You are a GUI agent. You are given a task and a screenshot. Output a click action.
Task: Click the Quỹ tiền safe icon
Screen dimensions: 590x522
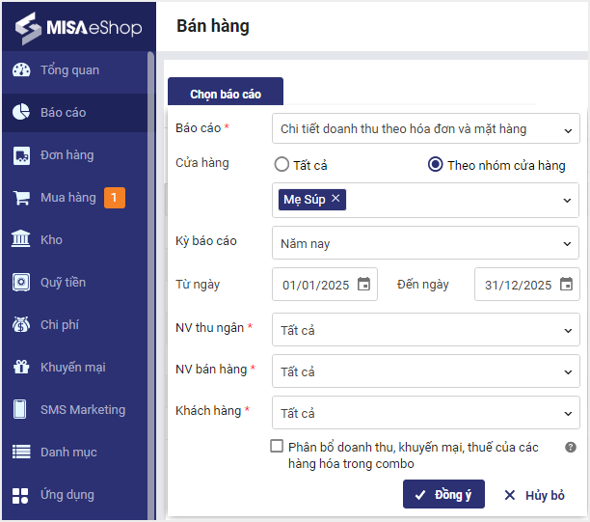[x=21, y=283]
